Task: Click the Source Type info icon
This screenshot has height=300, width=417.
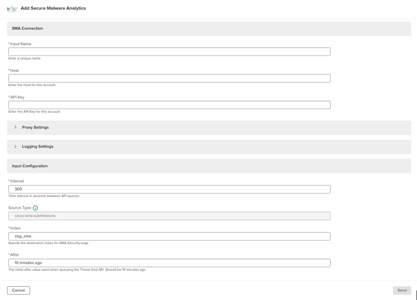Action: tap(35, 208)
